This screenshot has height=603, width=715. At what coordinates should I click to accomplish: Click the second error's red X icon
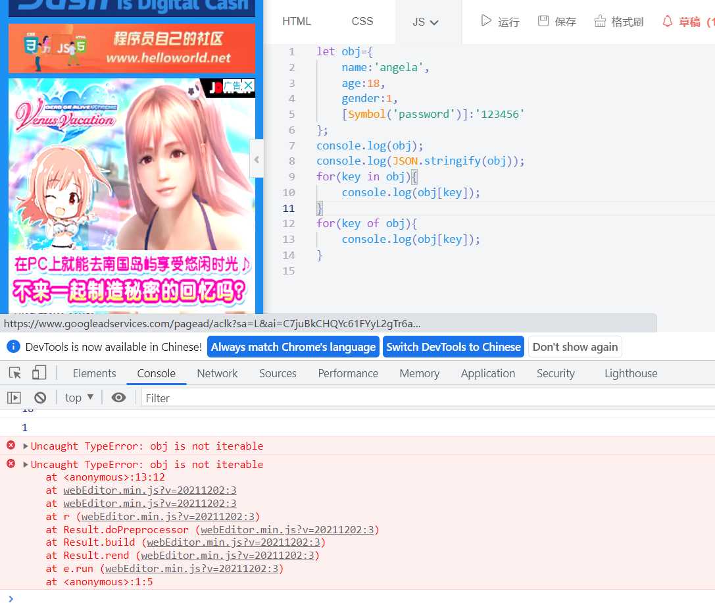tap(11, 463)
